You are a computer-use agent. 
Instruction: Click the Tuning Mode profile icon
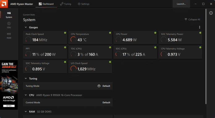coord(99,86)
